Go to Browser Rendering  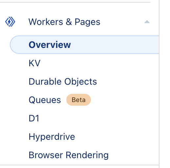tap(69, 155)
